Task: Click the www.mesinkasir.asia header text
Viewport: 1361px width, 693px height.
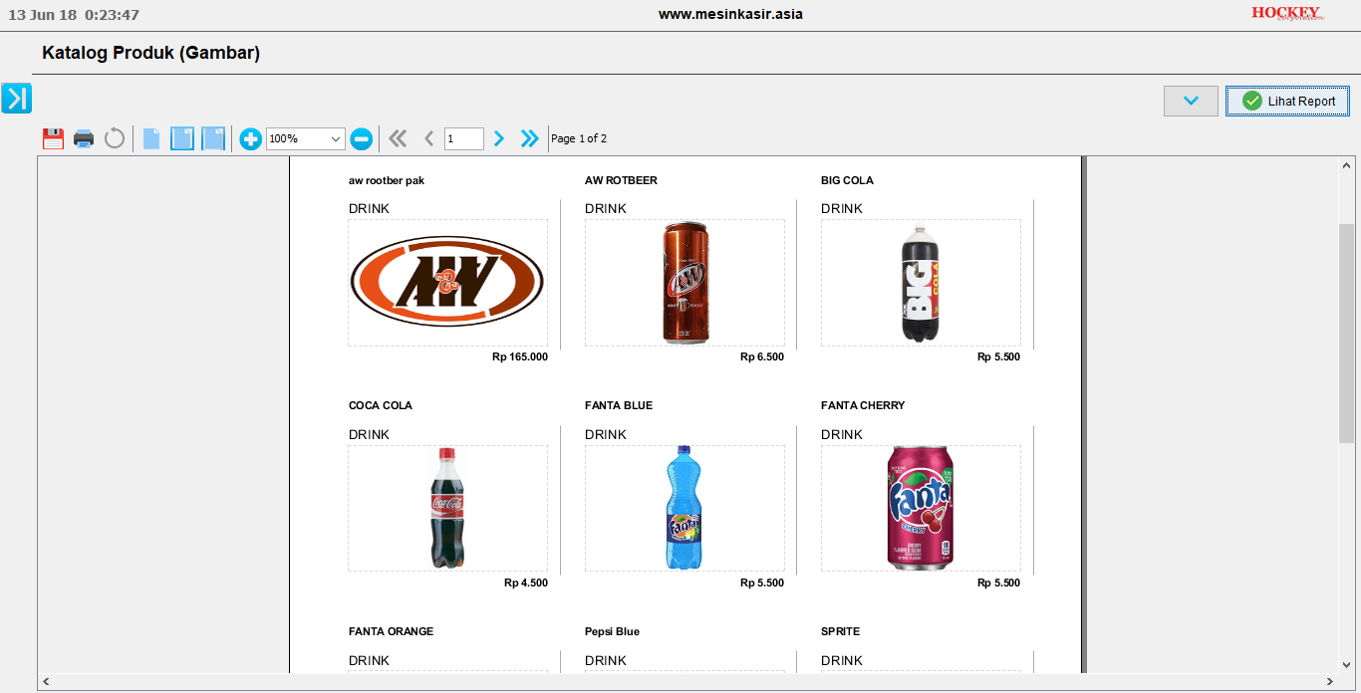Action: pyautogui.click(x=730, y=14)
